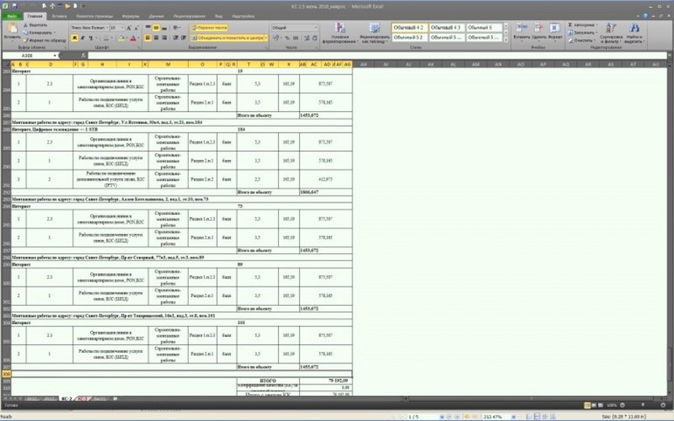Click the increase indent icon
This screenshot has width=674, height=421.
[x=184, y=38]
